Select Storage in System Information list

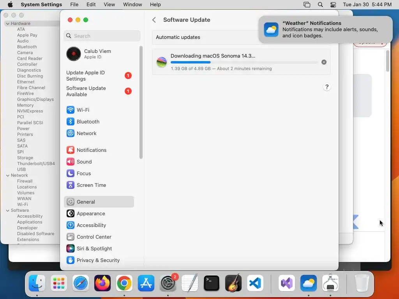25,158
